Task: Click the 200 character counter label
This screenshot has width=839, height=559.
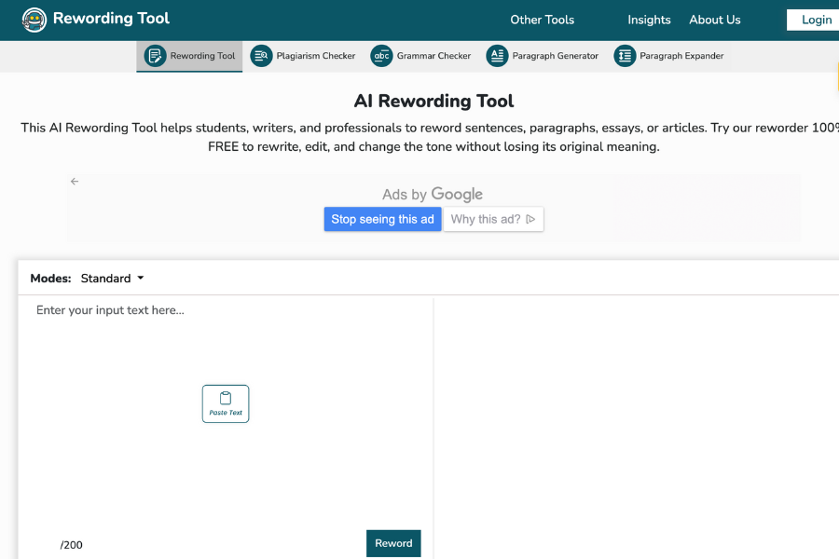Action: tap(72, 545)
